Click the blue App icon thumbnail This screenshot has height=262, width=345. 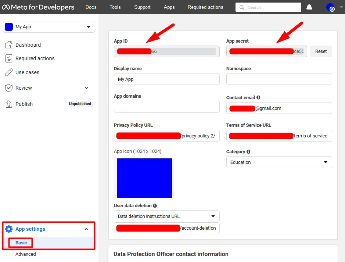pos(144,178)
